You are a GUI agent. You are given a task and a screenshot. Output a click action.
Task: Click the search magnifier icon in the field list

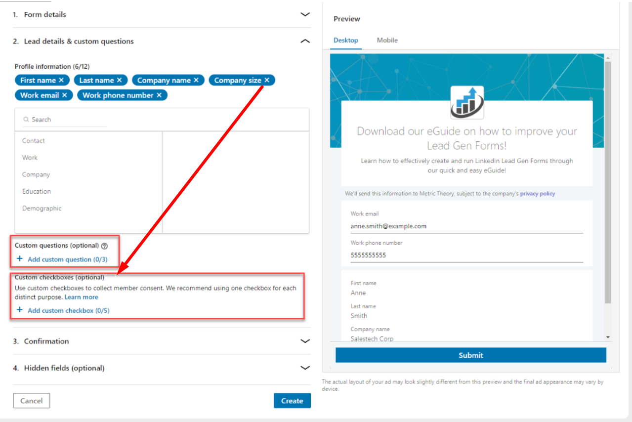point(26,120)
